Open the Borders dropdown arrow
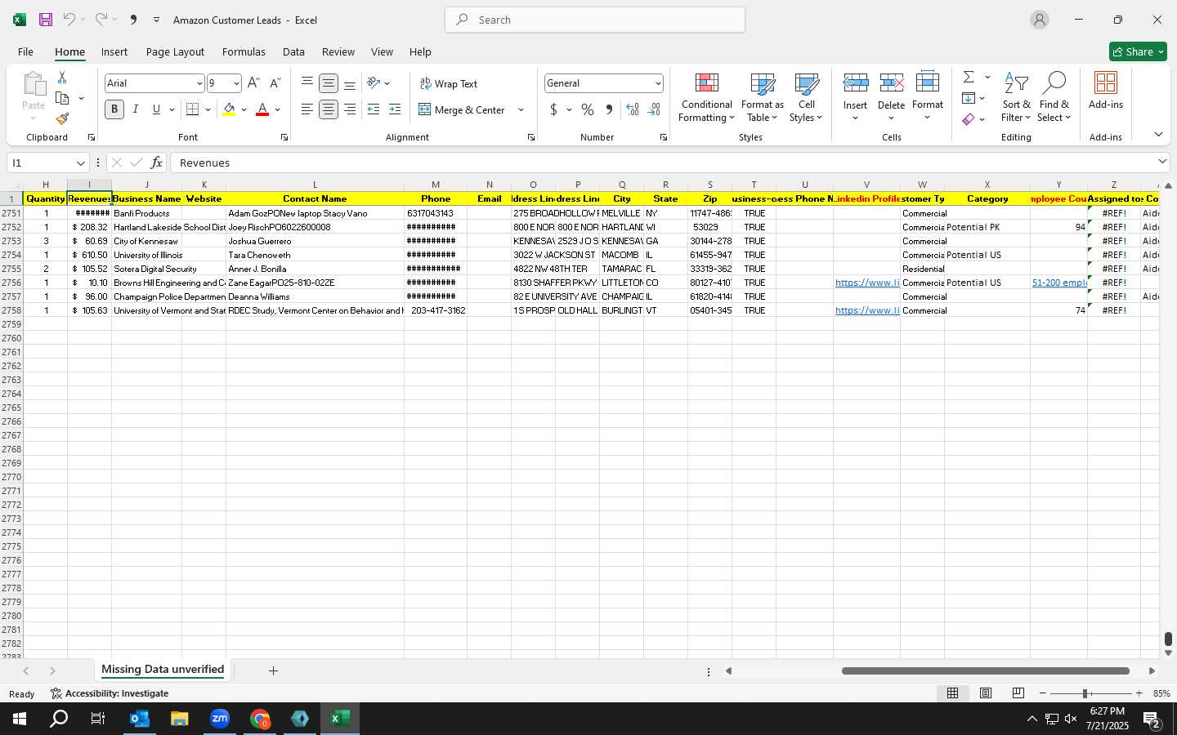The width and height of the screenshot is (1177, 735). point(208,109)
